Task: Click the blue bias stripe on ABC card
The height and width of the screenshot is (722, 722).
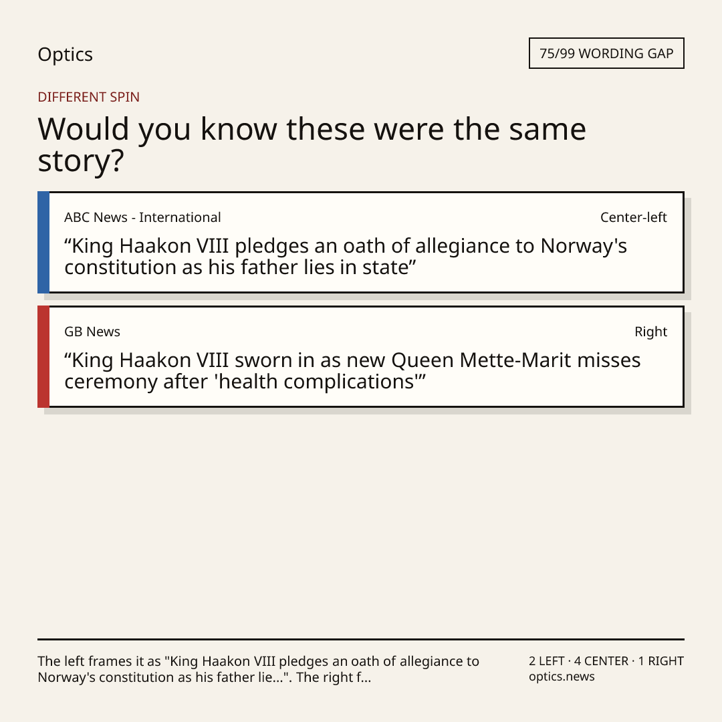Action: (43, 242)
